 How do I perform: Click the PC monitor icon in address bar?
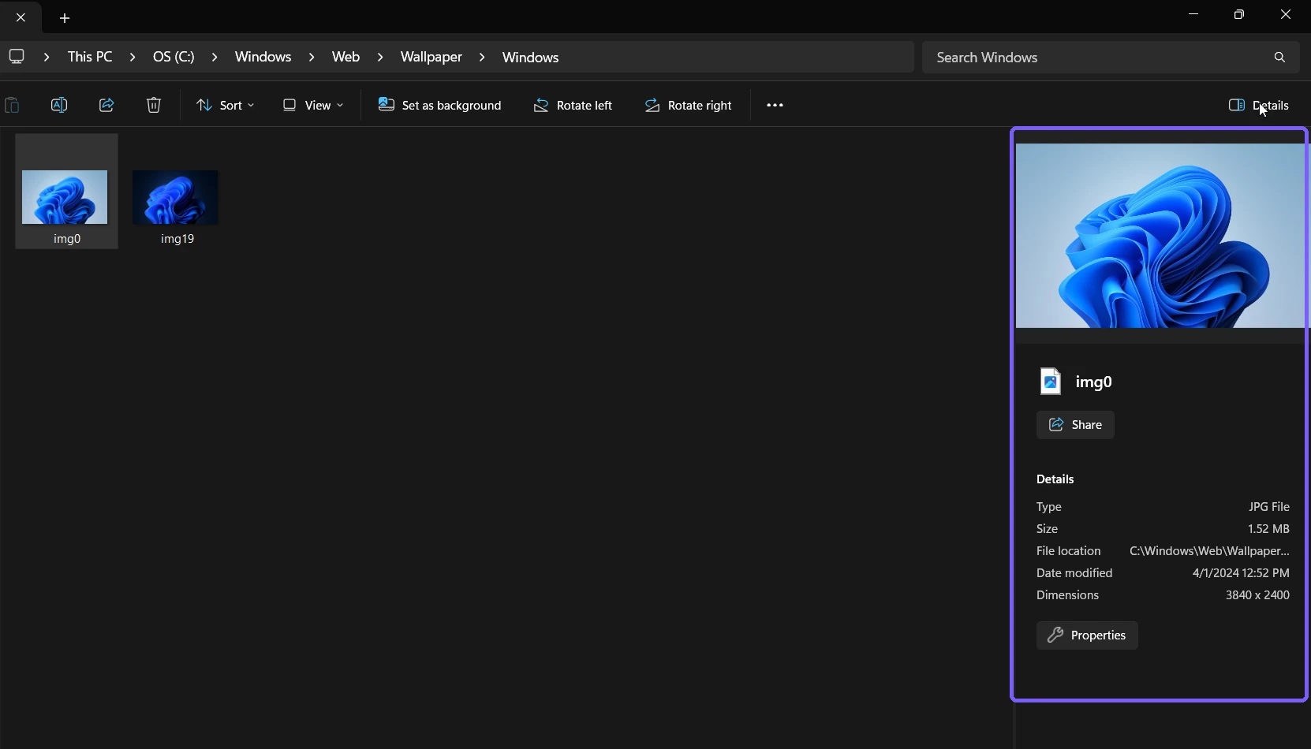17,57
